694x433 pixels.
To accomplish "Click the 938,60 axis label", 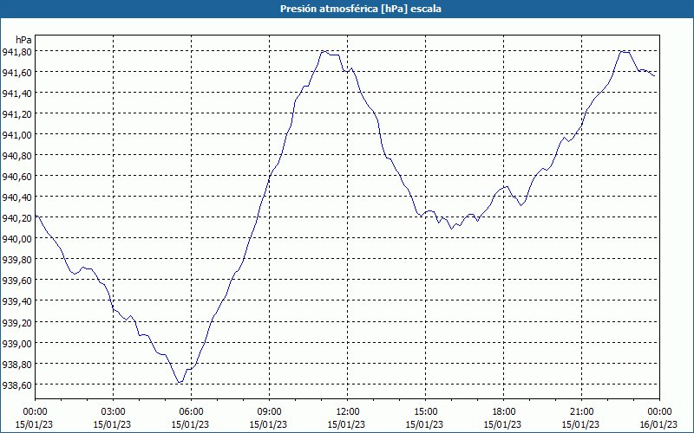I will click(16, 385).
